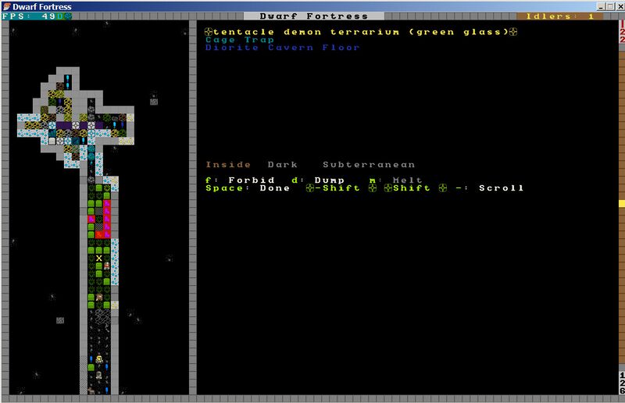
Task: Click the brown animal at corridor's bottom-left
Action: (x=91, y=391)
